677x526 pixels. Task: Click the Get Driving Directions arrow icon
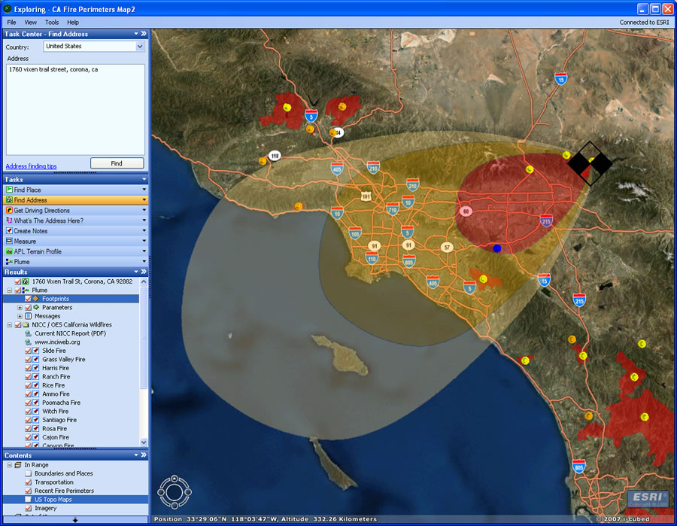pos(9,210)
